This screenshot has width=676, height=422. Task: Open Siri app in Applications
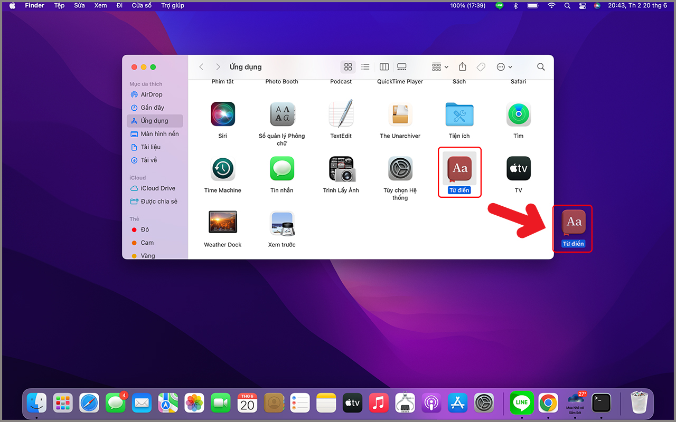click(x=222, y=114)
